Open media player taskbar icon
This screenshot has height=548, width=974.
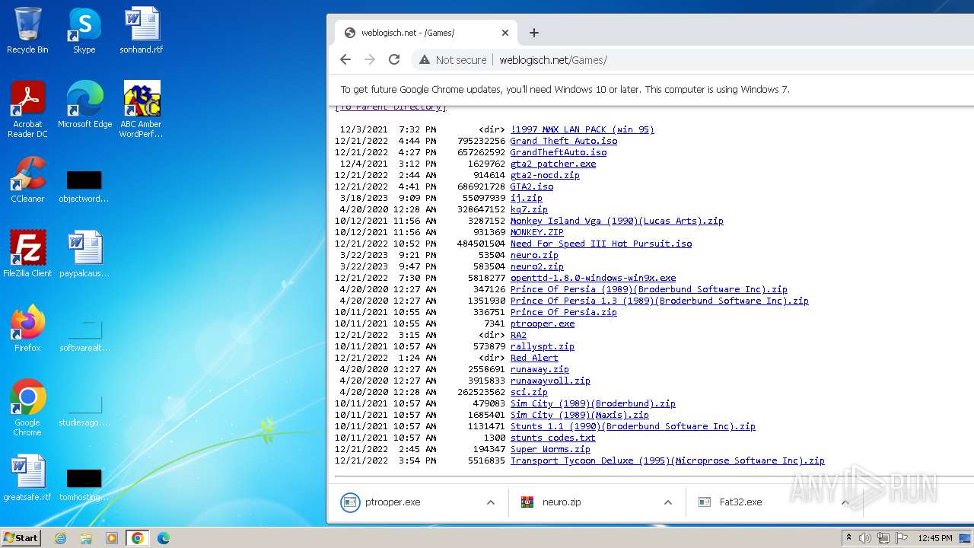tap(112, 538)
